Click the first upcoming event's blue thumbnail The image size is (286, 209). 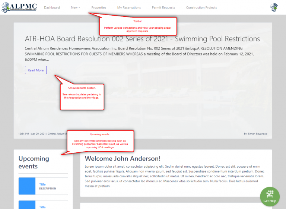click(27, 186)
